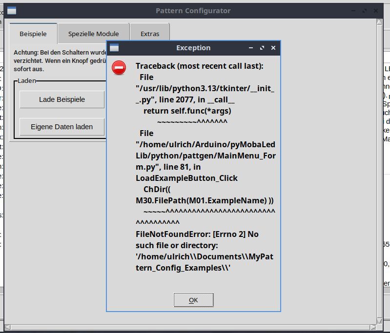Click the horizontal scrollbar left arrow
390x333 pixels.
[x=7, y=327]
